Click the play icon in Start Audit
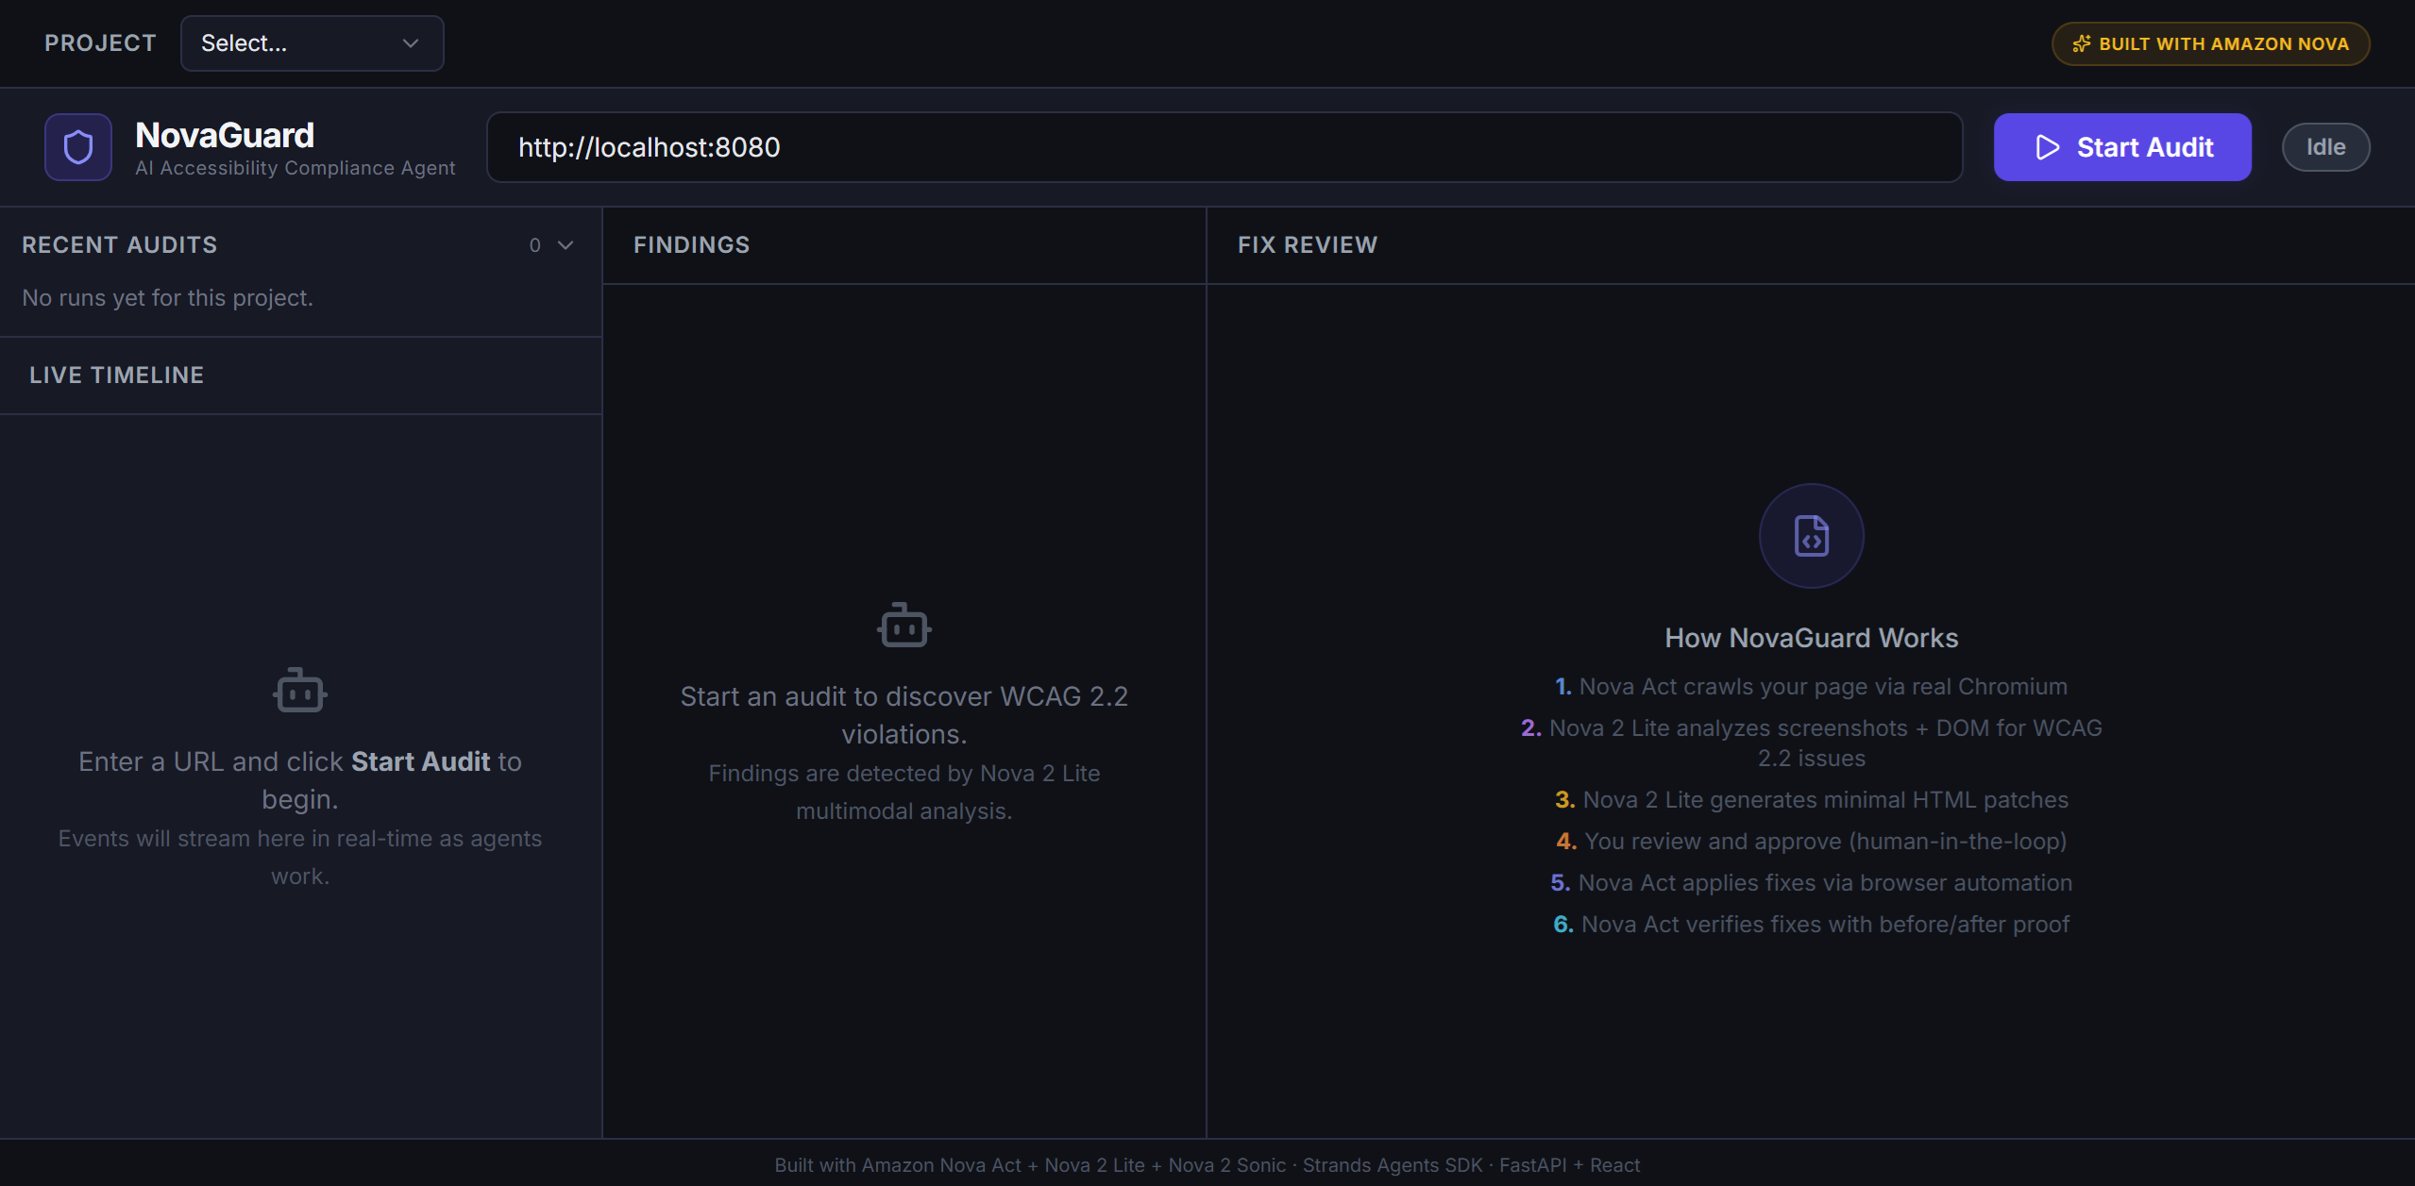Image resolution: width=2415 pixels, height=1186 pixels. pyautogui.click(x=2047, y=147)
